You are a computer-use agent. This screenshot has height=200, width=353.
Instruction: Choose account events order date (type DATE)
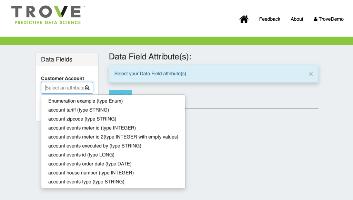click(90, 164)
